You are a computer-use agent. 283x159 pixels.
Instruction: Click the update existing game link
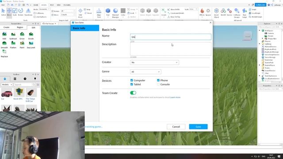click(x=94, y=127)
